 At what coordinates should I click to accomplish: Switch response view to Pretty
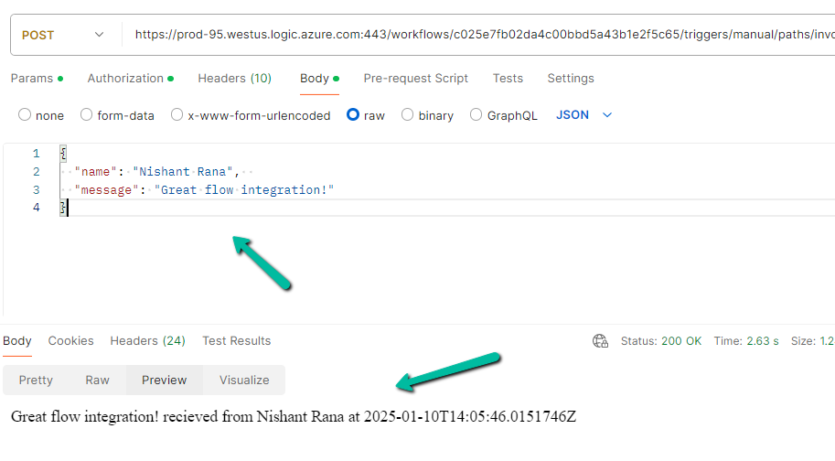click(36, 381)
